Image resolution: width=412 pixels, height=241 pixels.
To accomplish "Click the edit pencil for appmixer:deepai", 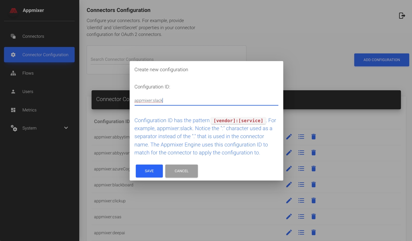I will 289,232.
